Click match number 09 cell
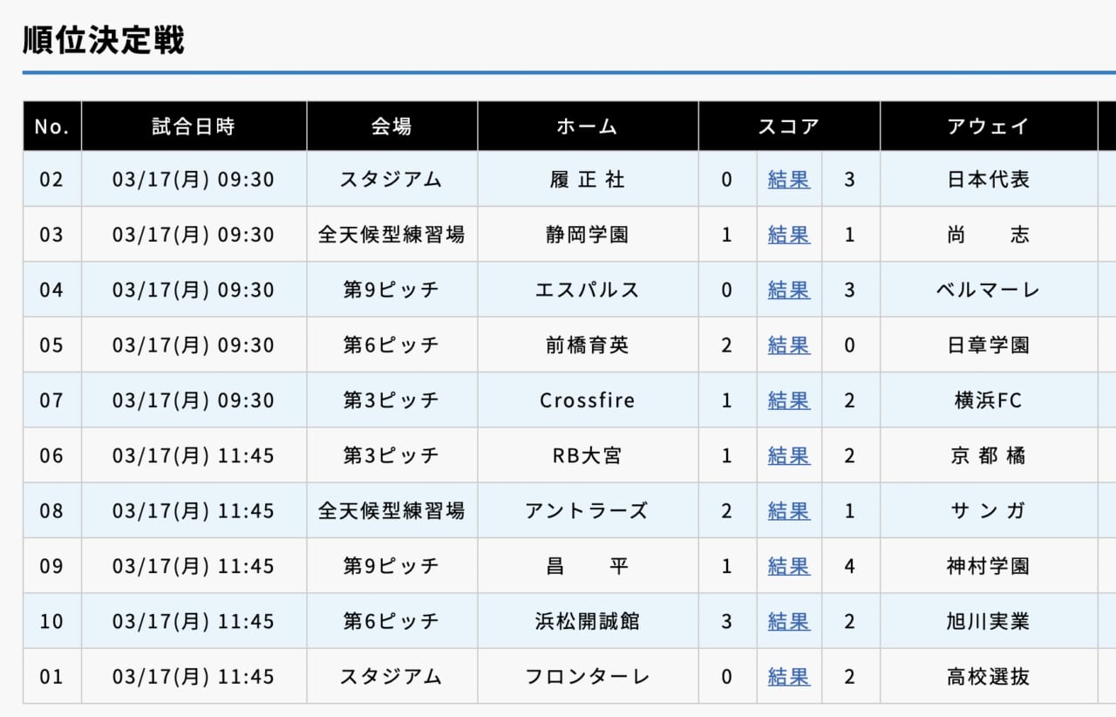1116x717 pixels. coord(52,566)
